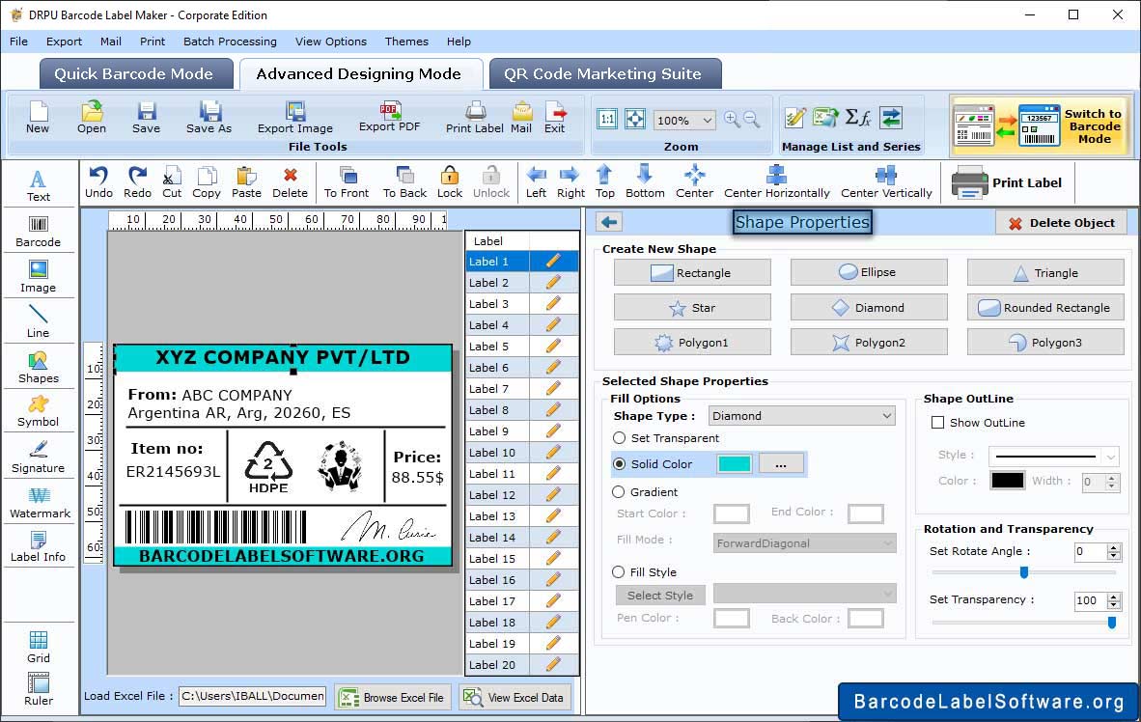Click the zoom in magnifier icon
Screen dimensions: 1141x722
pos(732,120)
